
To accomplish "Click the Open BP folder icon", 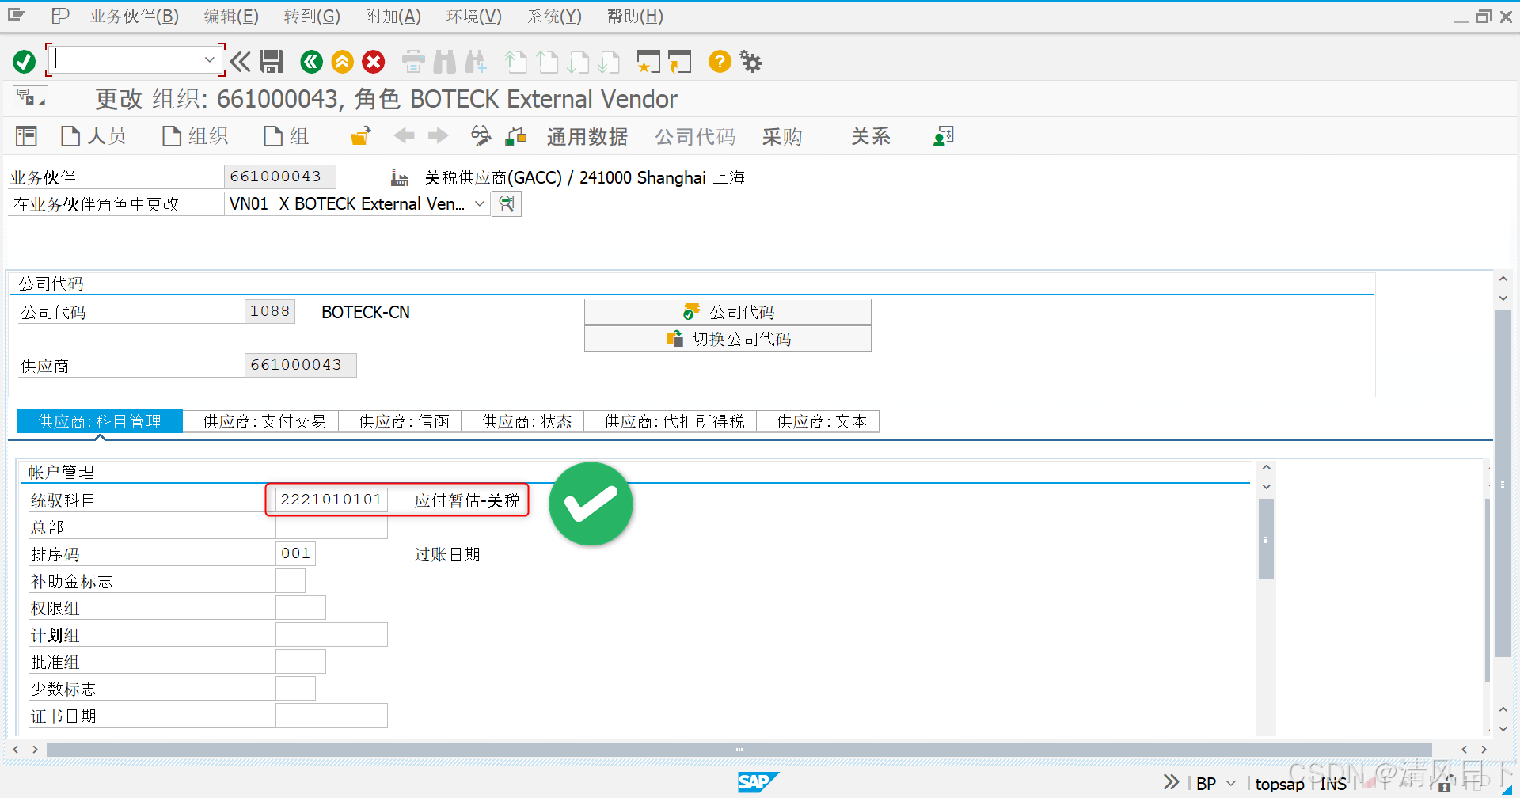I will [x=360, y=136].
